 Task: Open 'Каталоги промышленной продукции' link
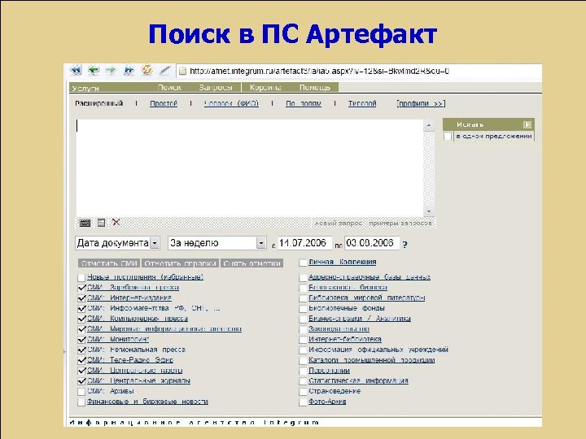(x=371, y=360)
